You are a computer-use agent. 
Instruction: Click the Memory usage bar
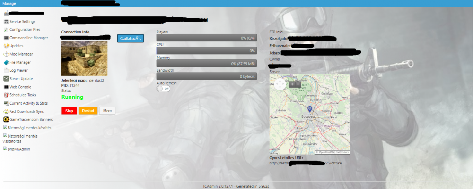[207, 64]
